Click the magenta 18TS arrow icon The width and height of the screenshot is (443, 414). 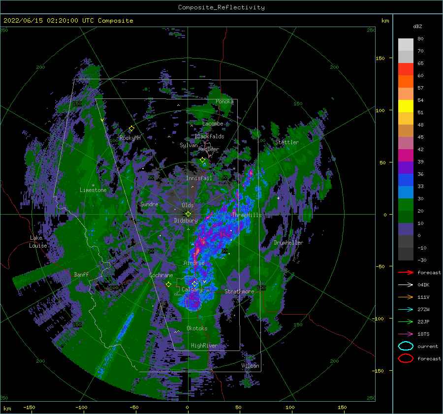pos(406,334)
